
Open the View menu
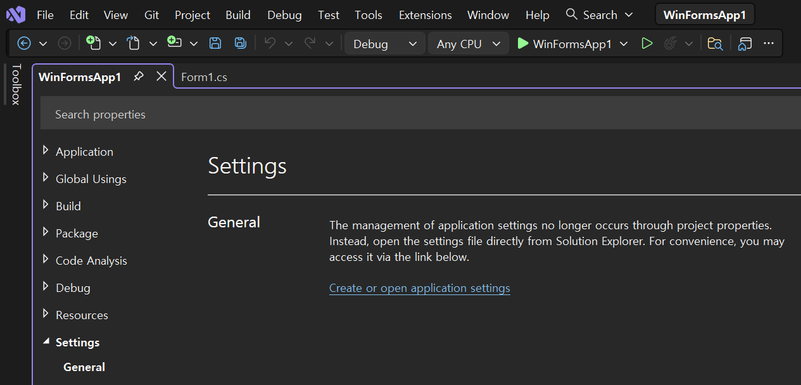tap(116, 15)
